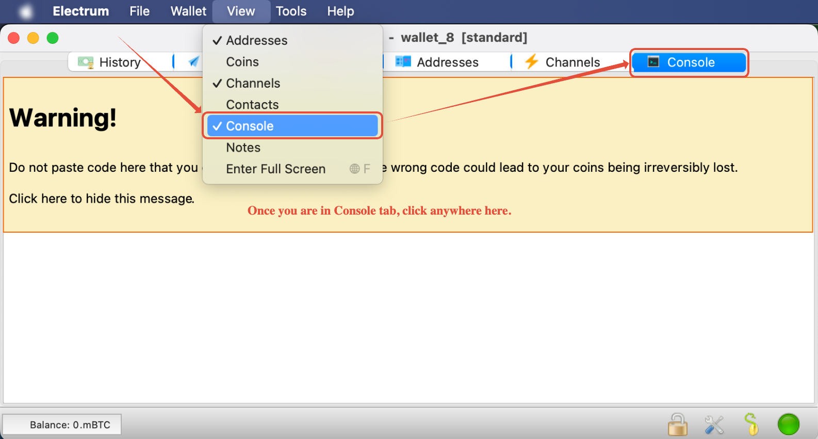Toggle Console entry in View menu
The width and height of the screenshot is (818, 439).
292,126
